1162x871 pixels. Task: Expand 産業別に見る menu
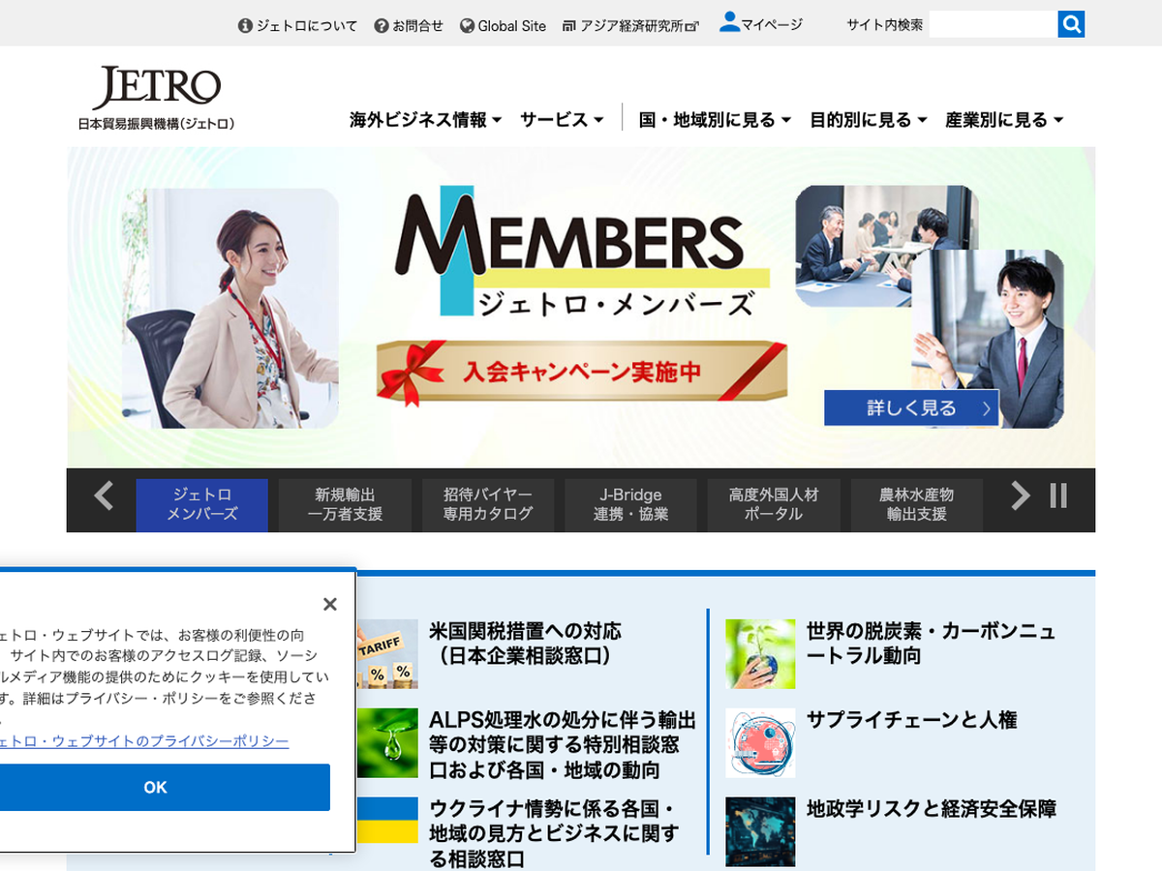1004,120
